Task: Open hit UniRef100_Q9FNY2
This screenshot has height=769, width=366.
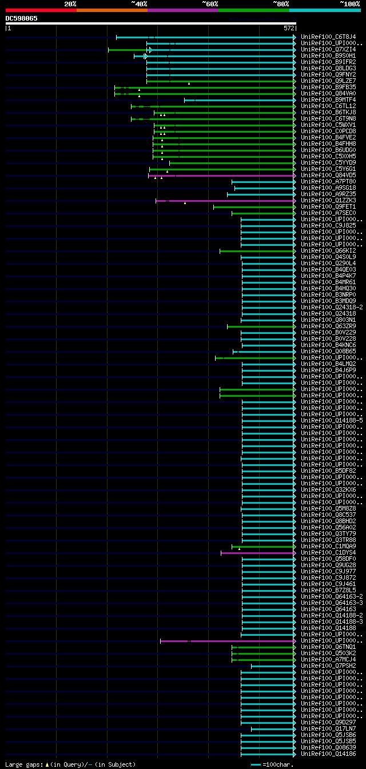Action: pyautogui.click(x=328, y=74)
